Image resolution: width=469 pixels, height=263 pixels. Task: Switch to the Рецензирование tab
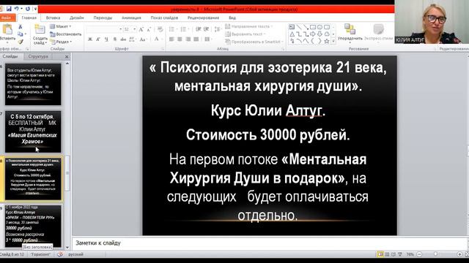pyautogui.click(x=203, y=18)
